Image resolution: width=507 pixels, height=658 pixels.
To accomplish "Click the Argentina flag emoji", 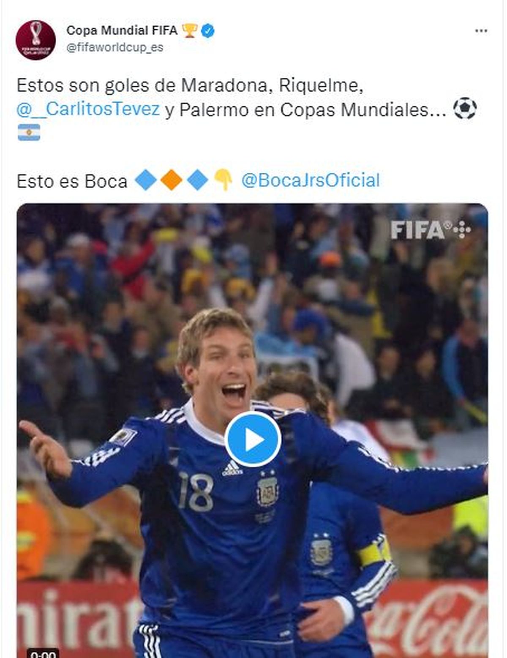I will click(x=29, y=132).
